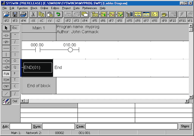Open project with the folder icon

[x=7, y=15]
